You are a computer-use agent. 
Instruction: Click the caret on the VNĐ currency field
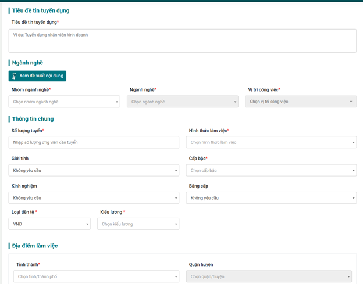tap(87, 224)
